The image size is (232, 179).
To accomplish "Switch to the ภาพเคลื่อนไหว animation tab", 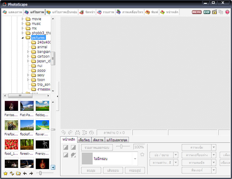I will [130, 12].
